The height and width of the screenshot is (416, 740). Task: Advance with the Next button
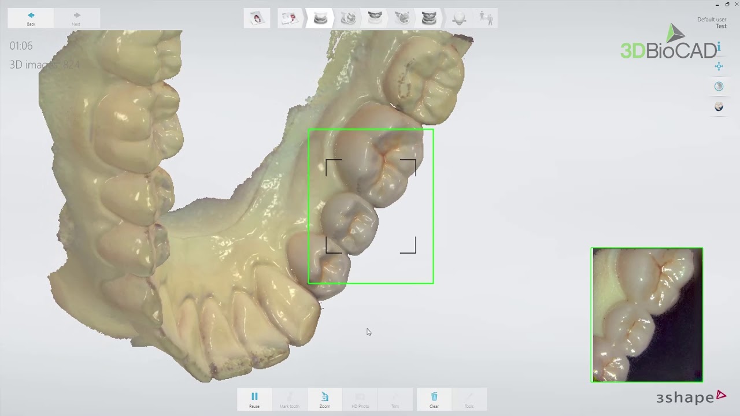click(76, 18)
